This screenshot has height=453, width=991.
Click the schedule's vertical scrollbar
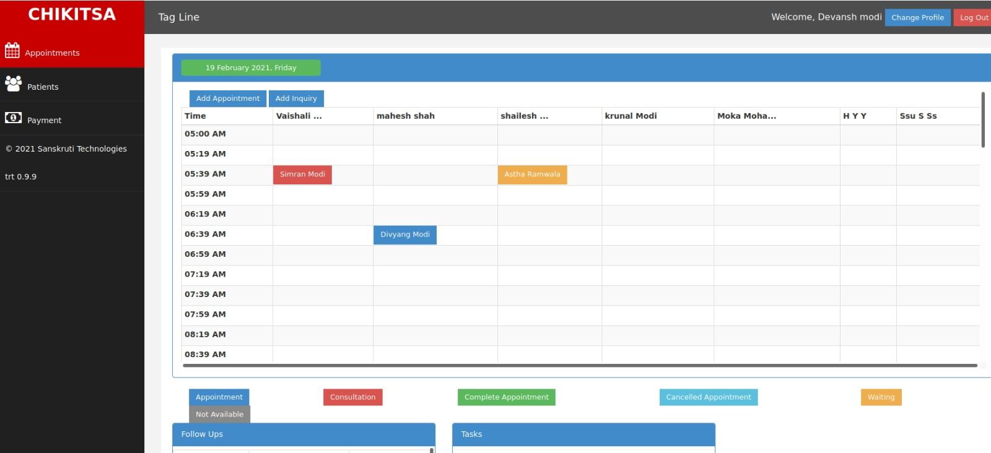click(x=983, y=119)
